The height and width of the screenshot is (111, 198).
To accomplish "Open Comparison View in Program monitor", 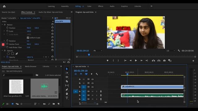I will 170,60.
